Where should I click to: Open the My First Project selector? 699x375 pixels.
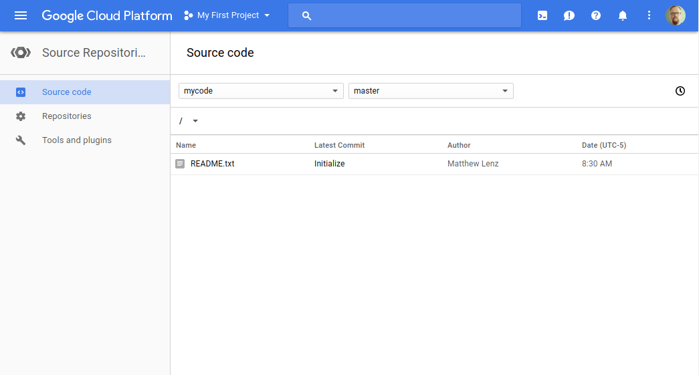(x=227, y=15)
